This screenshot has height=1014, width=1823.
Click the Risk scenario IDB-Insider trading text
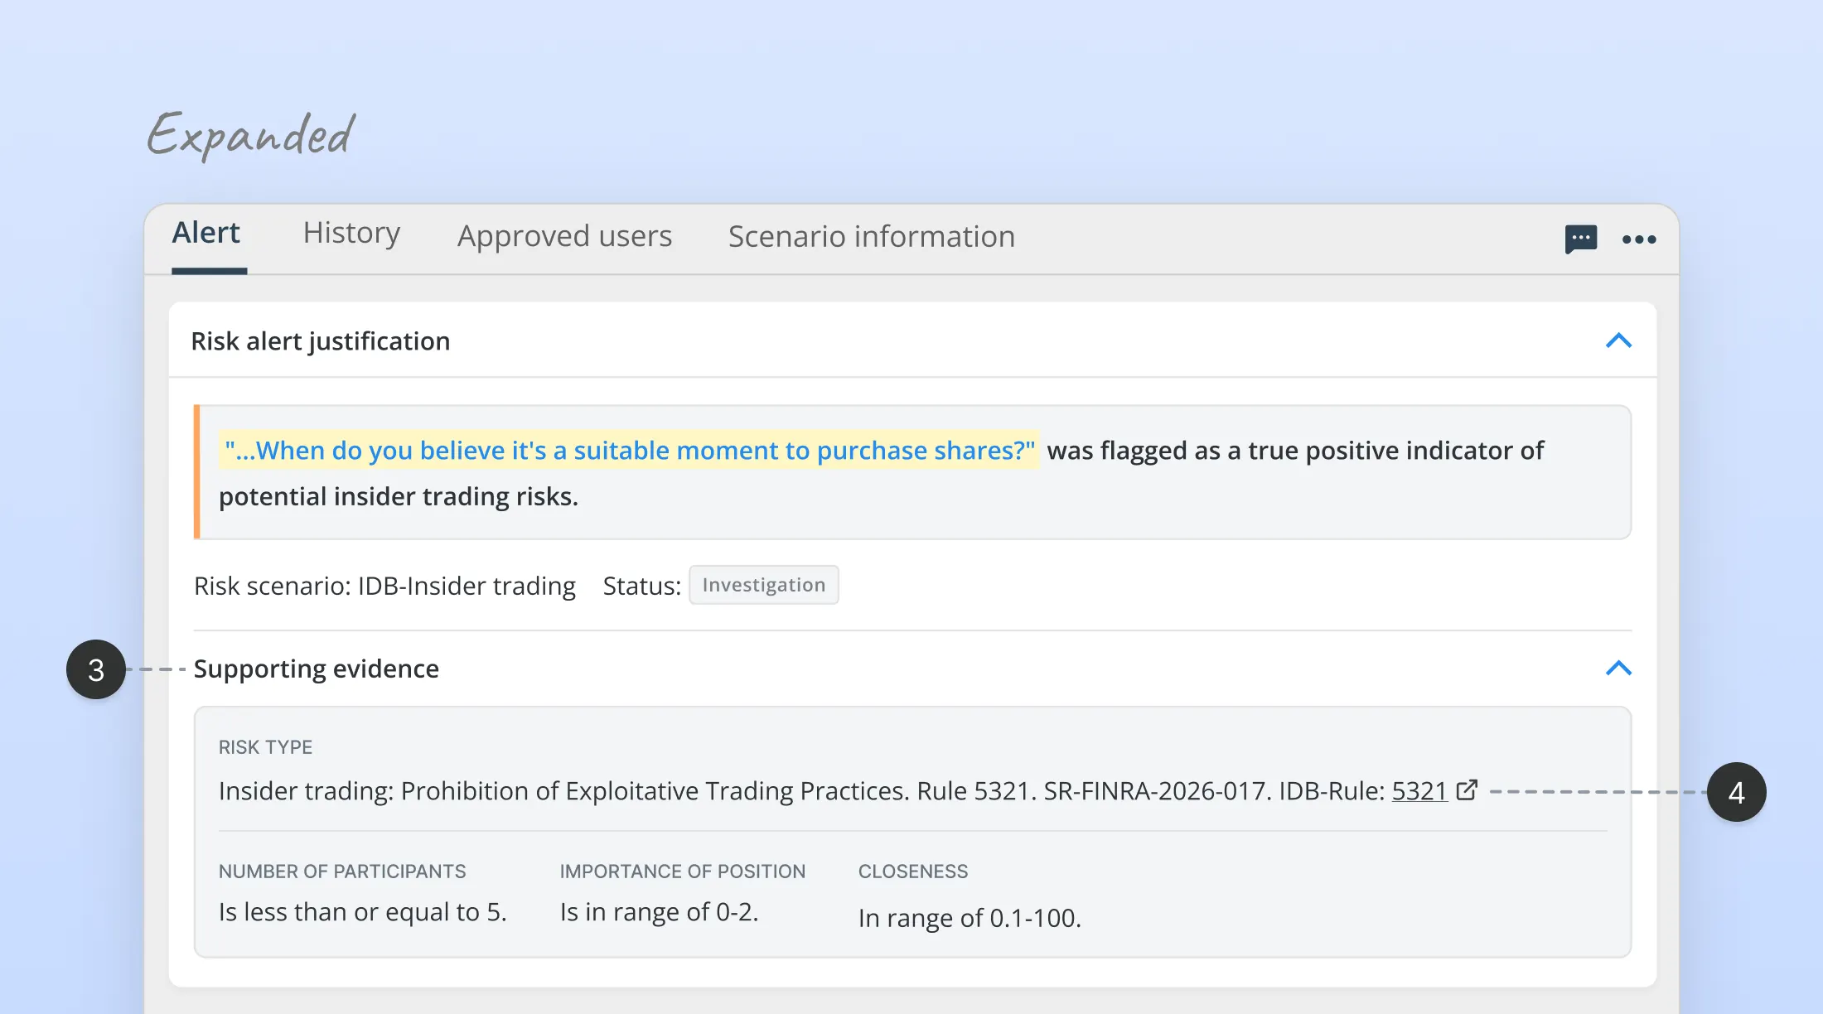coord(384,586)
